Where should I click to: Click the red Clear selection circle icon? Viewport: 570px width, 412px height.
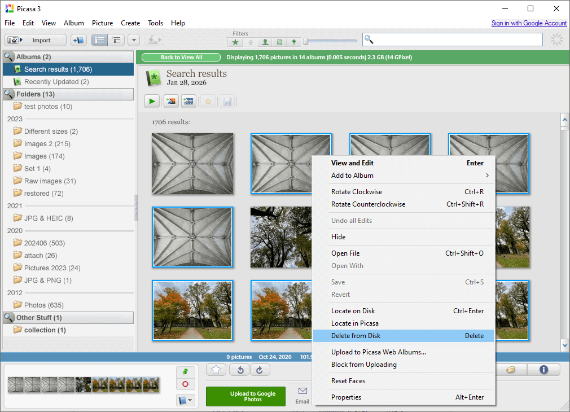(x=185, y=384)
